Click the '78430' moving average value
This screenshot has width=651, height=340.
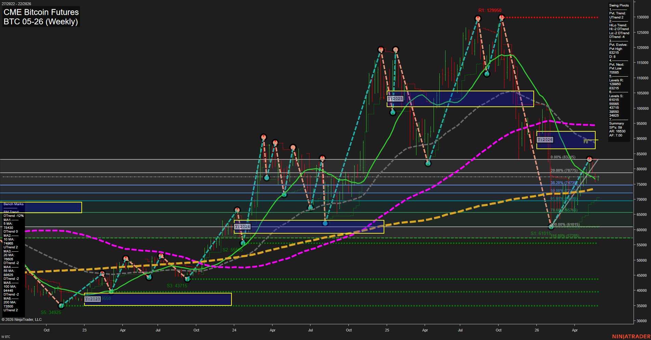click(x=8, y=228)
